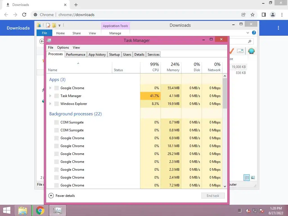Open File Explorer from the taskbar
This screenshot has width=288, height=216.
pos(22,210)
